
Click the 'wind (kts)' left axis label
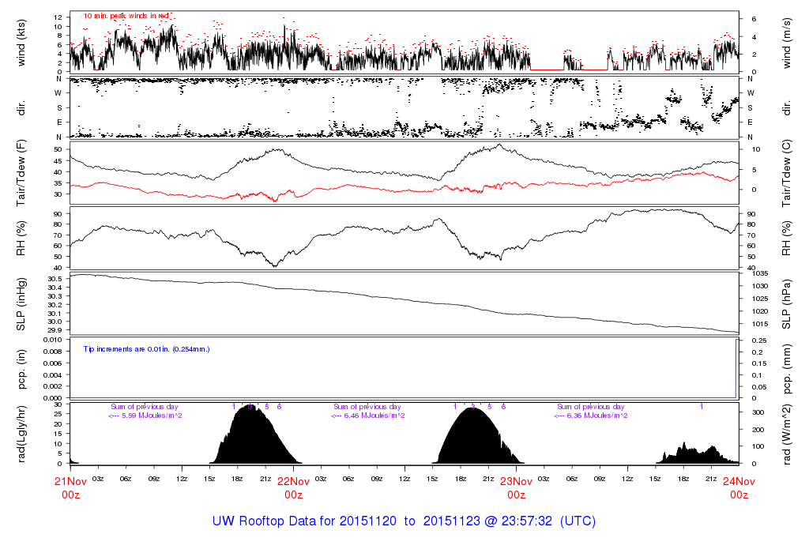22,41
